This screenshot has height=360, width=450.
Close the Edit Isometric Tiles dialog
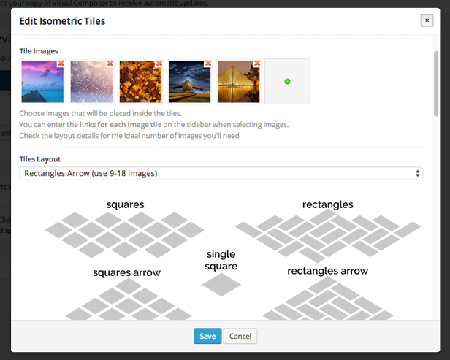[427, 20]
